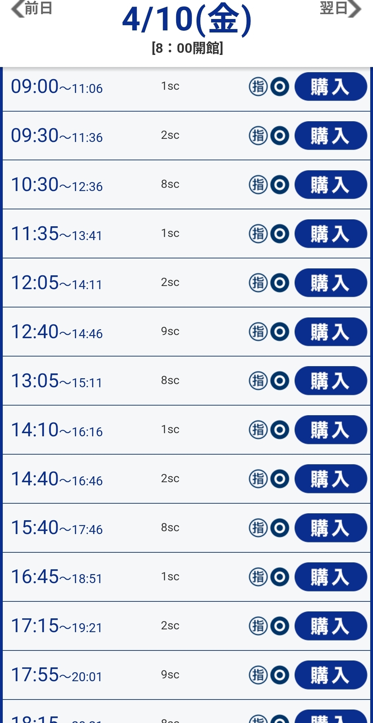Click reserved-seat 指 icon for 12:40 showing

tap(258, 332)
